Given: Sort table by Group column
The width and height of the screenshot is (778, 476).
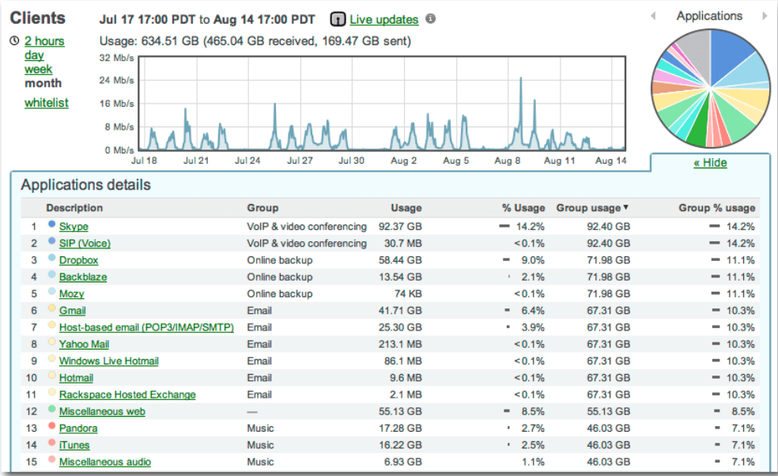Looking at the screenshot, I should pyautogui.click(x=263, y=208).
